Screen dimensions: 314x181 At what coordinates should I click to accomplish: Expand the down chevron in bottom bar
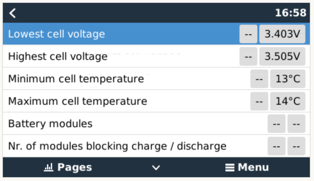point(156,168)
